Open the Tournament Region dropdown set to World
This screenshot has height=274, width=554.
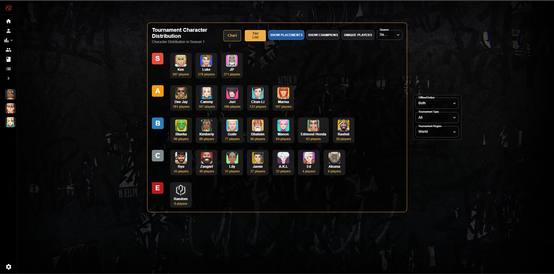[437, 132]
